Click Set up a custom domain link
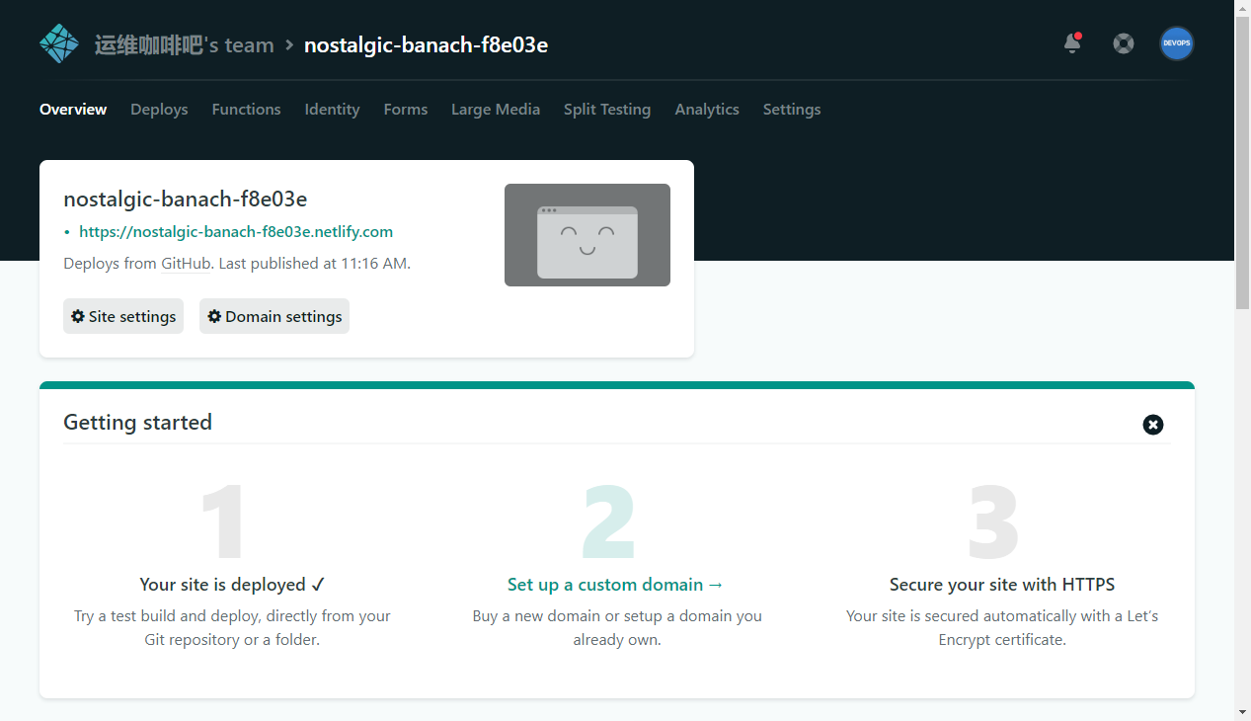The image size is (1251, 721). tap(615, 585)
